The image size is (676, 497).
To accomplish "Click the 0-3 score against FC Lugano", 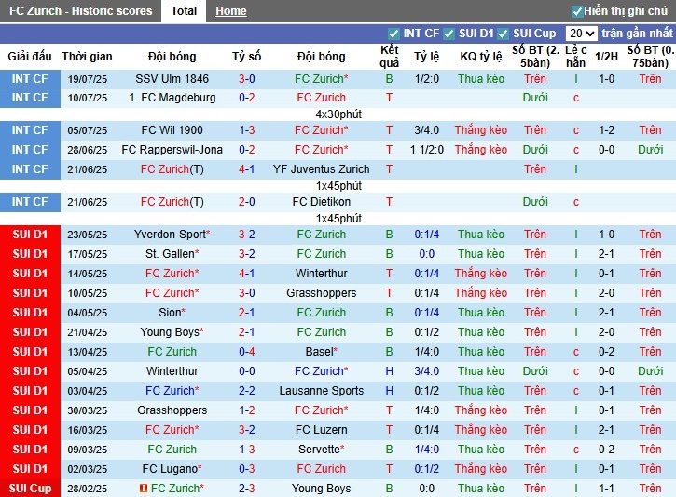I will (x=246, y=469).
